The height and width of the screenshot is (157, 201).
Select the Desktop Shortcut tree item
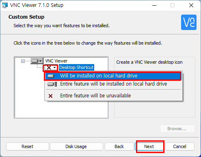76,67
